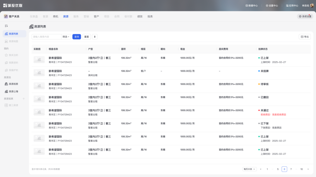
Task: Click the 客户关系 app logo
Action: (x=6, y=17)
